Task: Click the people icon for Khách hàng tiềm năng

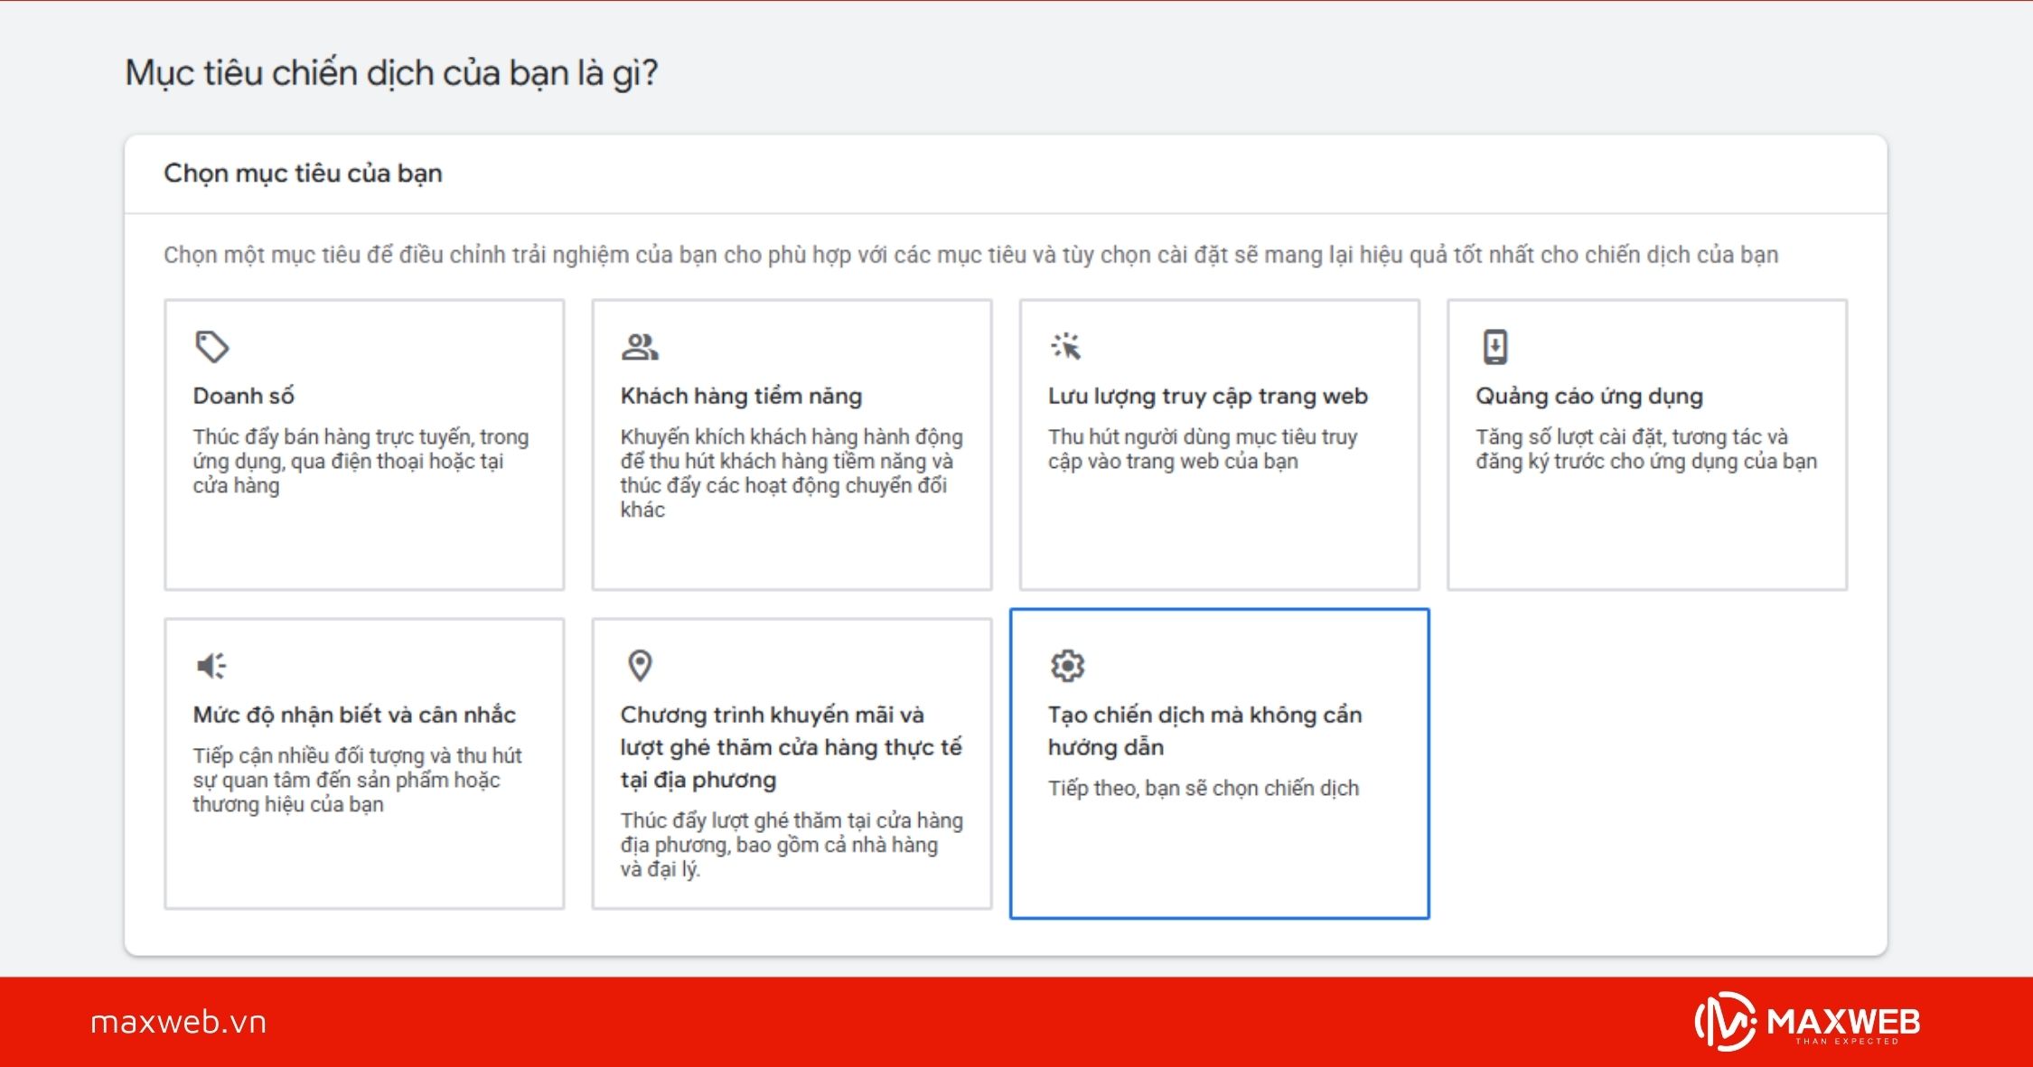Action: click(640, 346)
